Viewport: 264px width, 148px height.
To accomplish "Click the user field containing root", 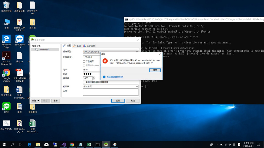I will pyautogui.click(x=92, y=70).
